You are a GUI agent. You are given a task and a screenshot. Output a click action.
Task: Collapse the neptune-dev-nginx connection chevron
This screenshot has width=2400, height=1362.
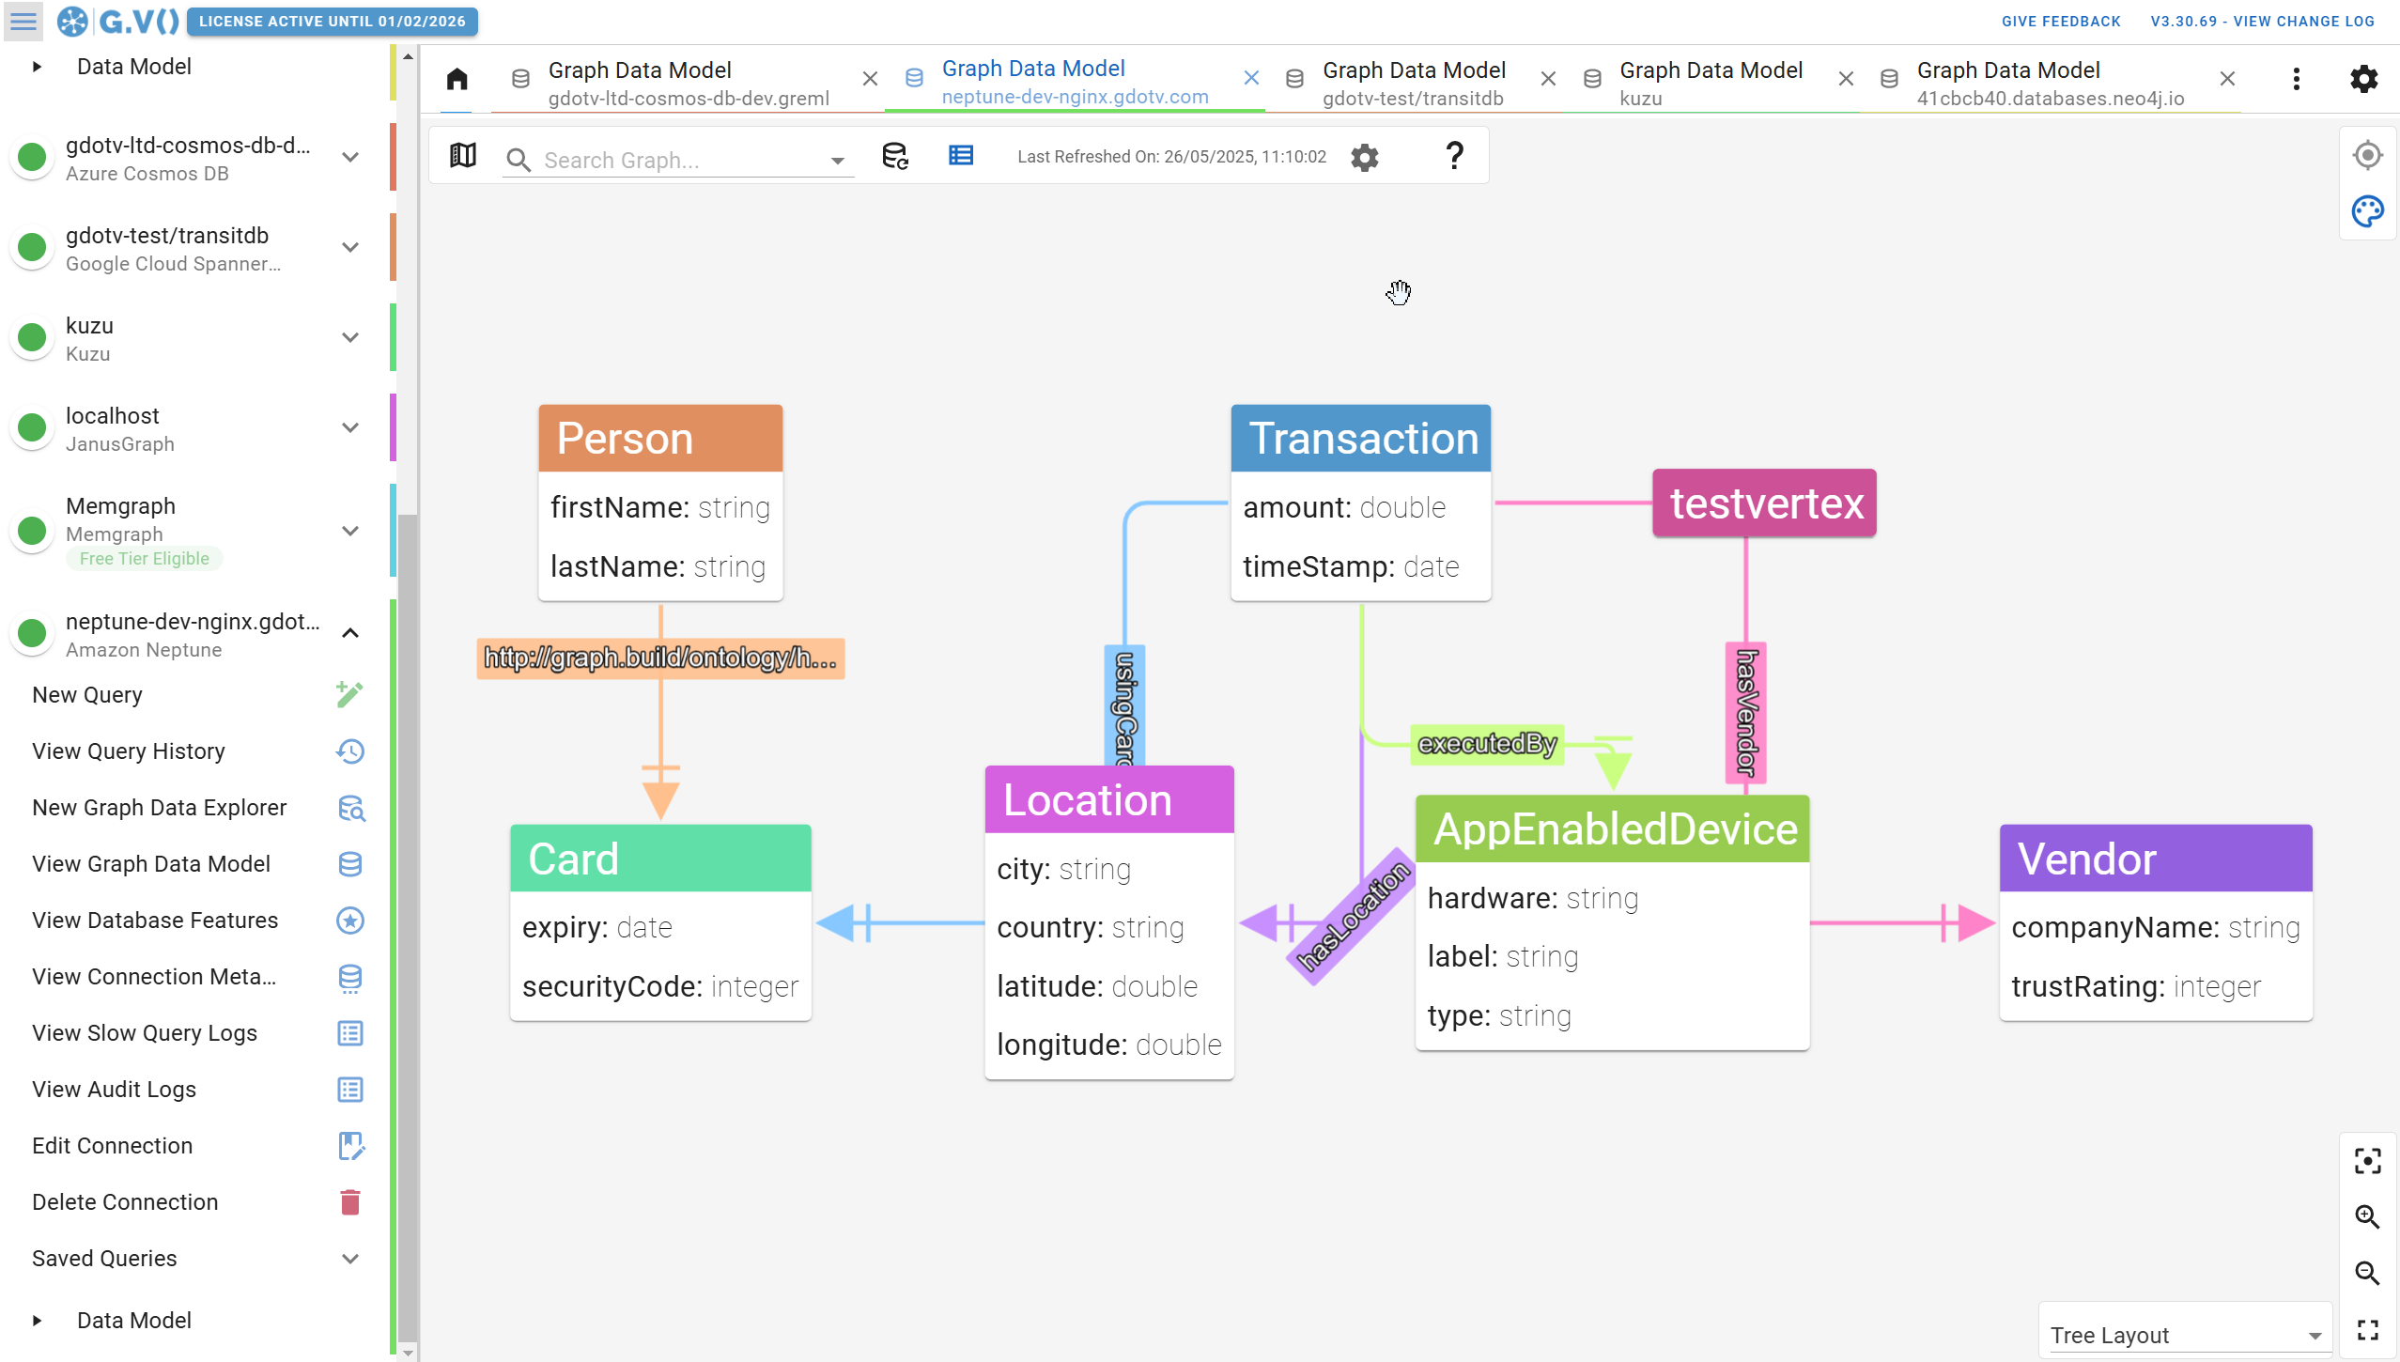point(350,633)
